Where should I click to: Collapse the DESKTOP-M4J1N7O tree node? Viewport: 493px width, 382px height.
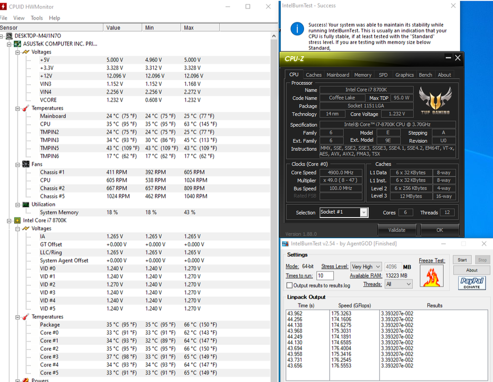tap(1, 36)
